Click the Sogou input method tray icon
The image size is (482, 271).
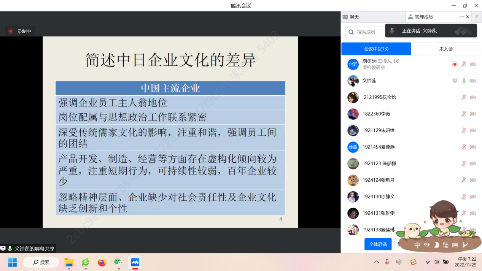(413, 262)
